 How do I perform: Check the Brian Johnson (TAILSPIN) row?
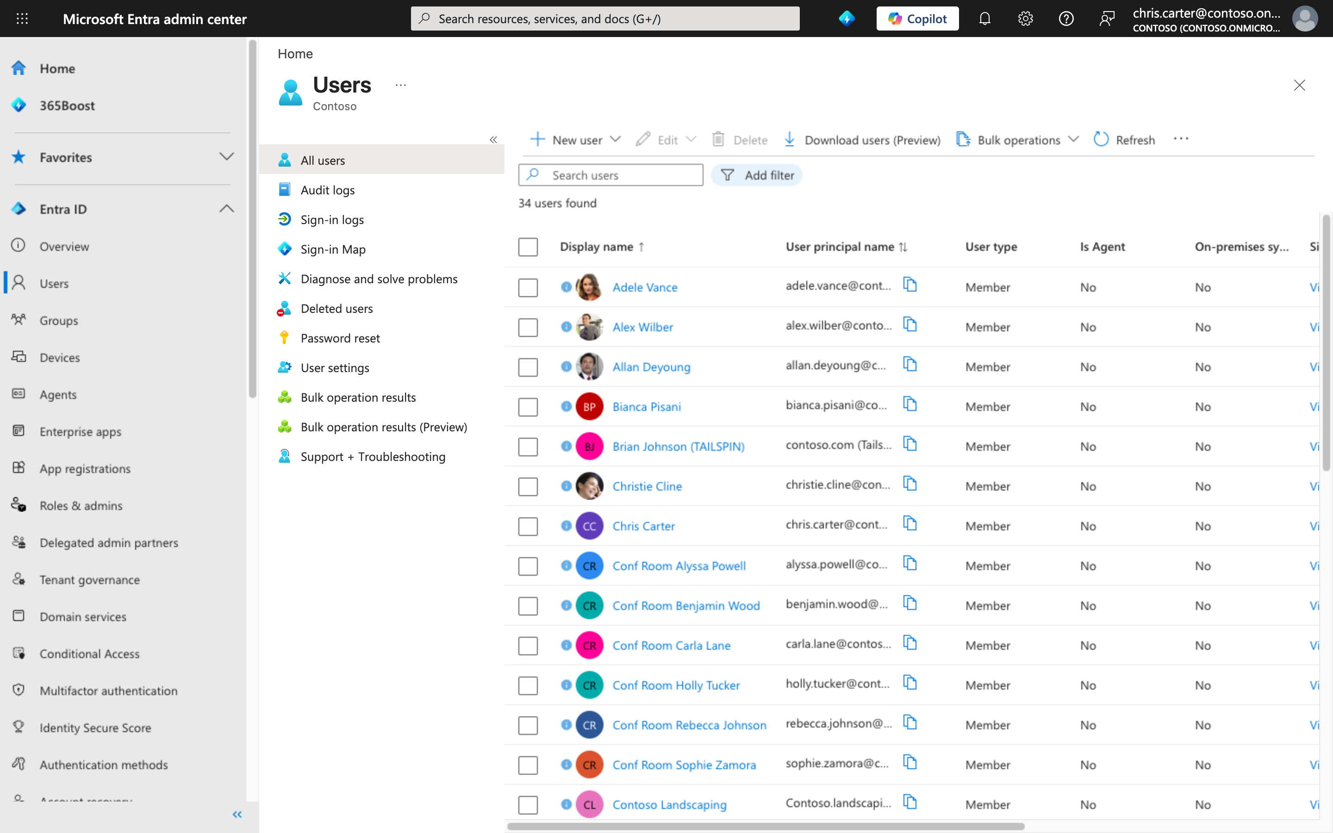pos(528,446)
